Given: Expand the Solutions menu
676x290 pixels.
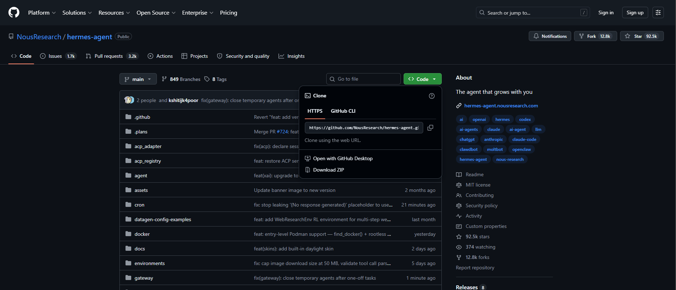Looking at the screenshot, I should [x=77, y=12].
